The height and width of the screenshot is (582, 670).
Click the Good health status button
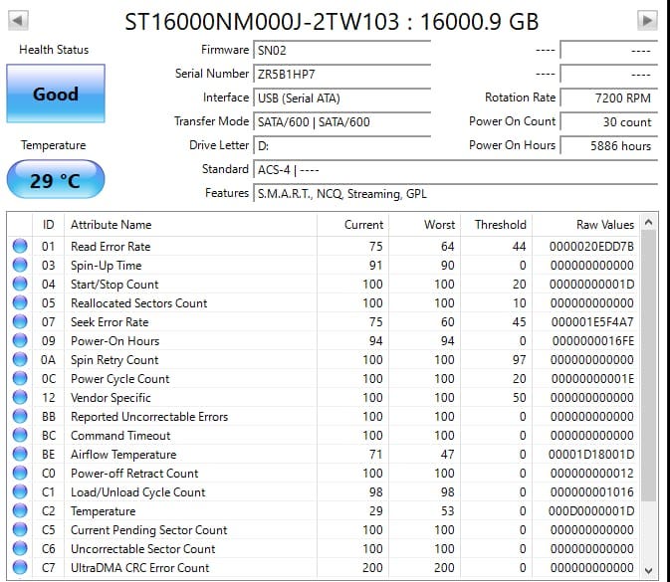(x=56, y=94)
